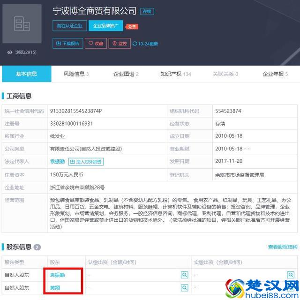The image size is (300, 300).
Task: Click the 监控 location button
Action: click(x=120, y=43)
